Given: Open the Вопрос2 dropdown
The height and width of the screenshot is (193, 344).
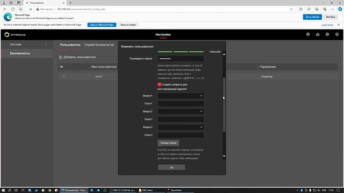Looking at the screenshot, I should [x=181, y=112].
